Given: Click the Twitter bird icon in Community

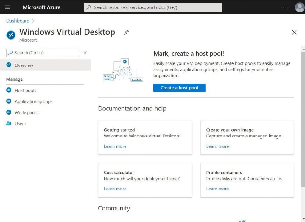Looking at the screenshot, I should [x=242, y=221].
